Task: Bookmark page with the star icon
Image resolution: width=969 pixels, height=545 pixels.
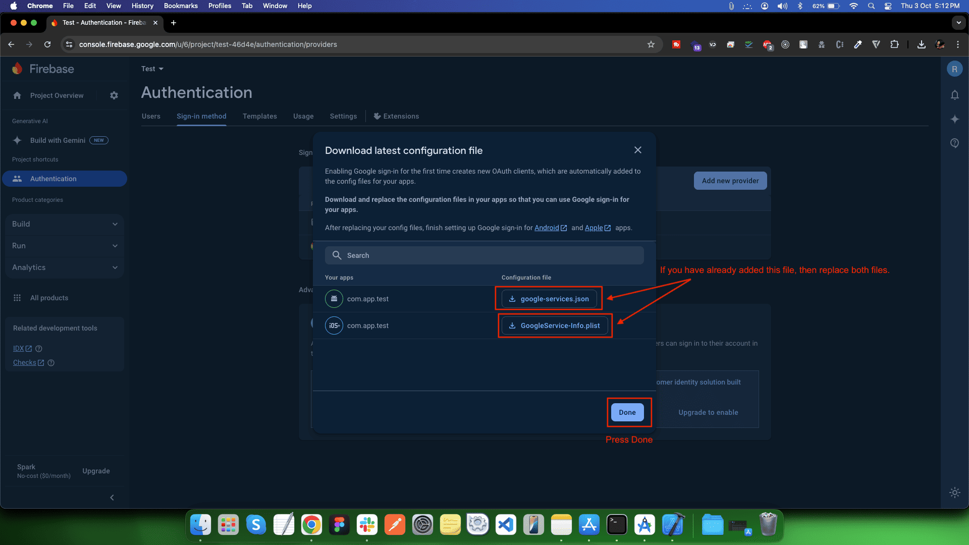Action: coord(651,44)
